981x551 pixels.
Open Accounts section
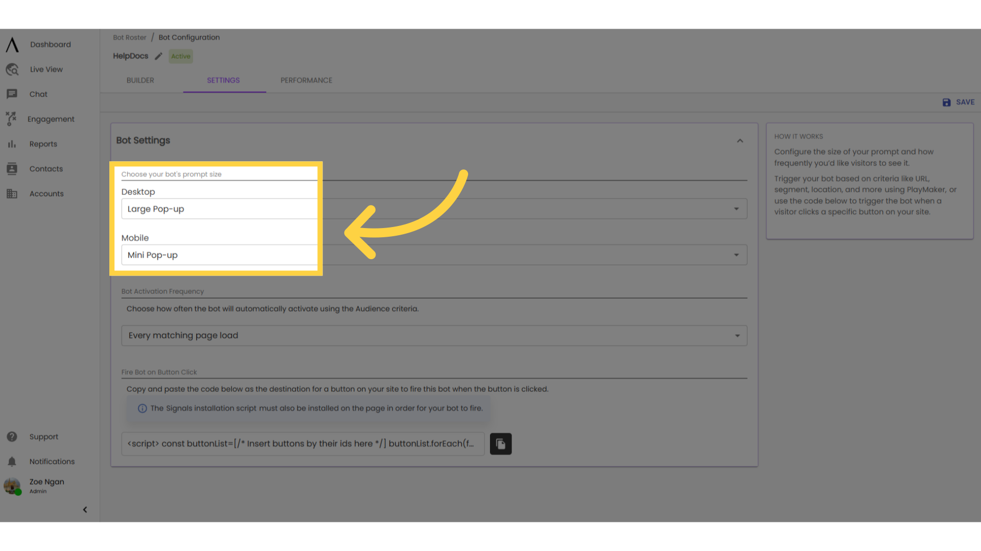pos(46,193)
